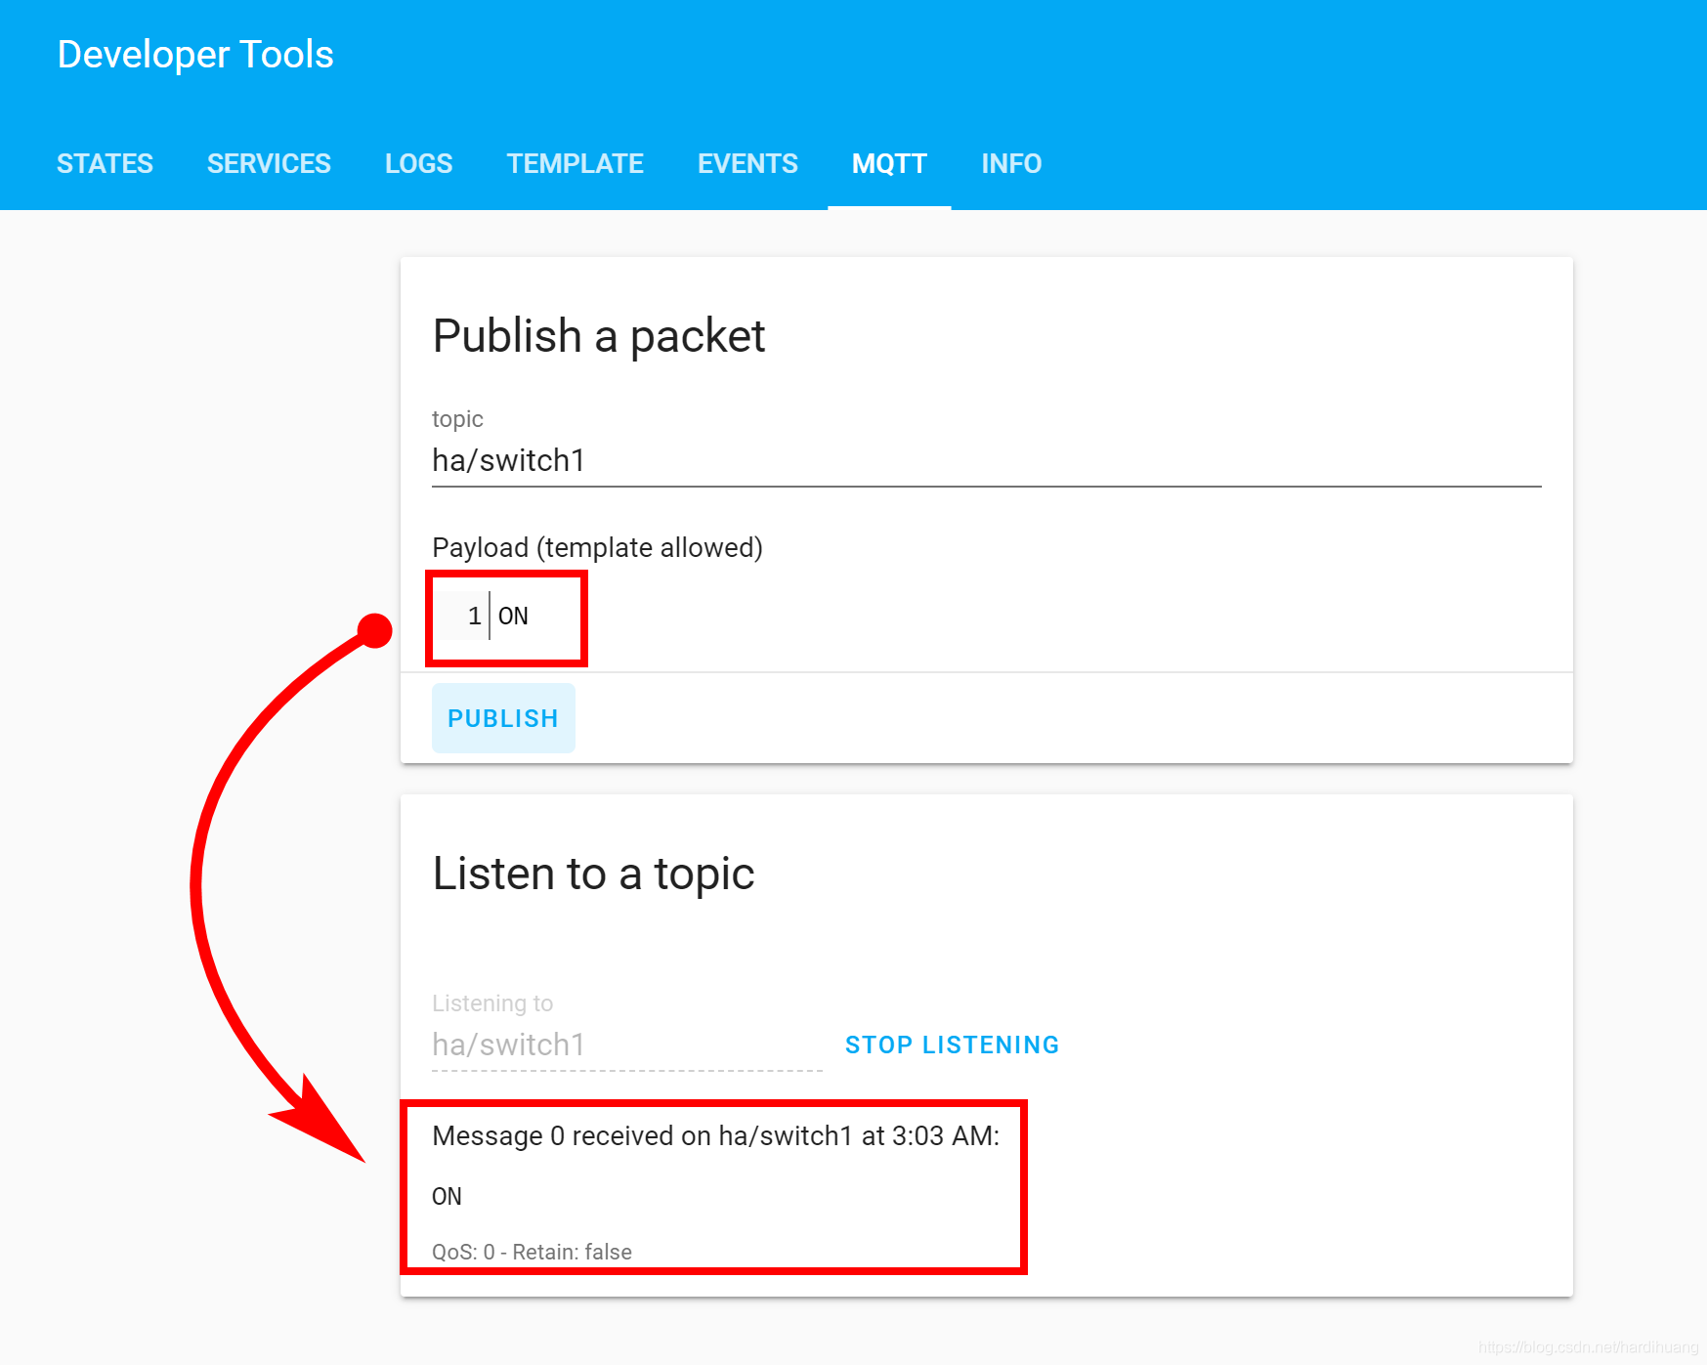Click the disabled Listening to topic field

pyautogui.click(x=626, y=1045)
